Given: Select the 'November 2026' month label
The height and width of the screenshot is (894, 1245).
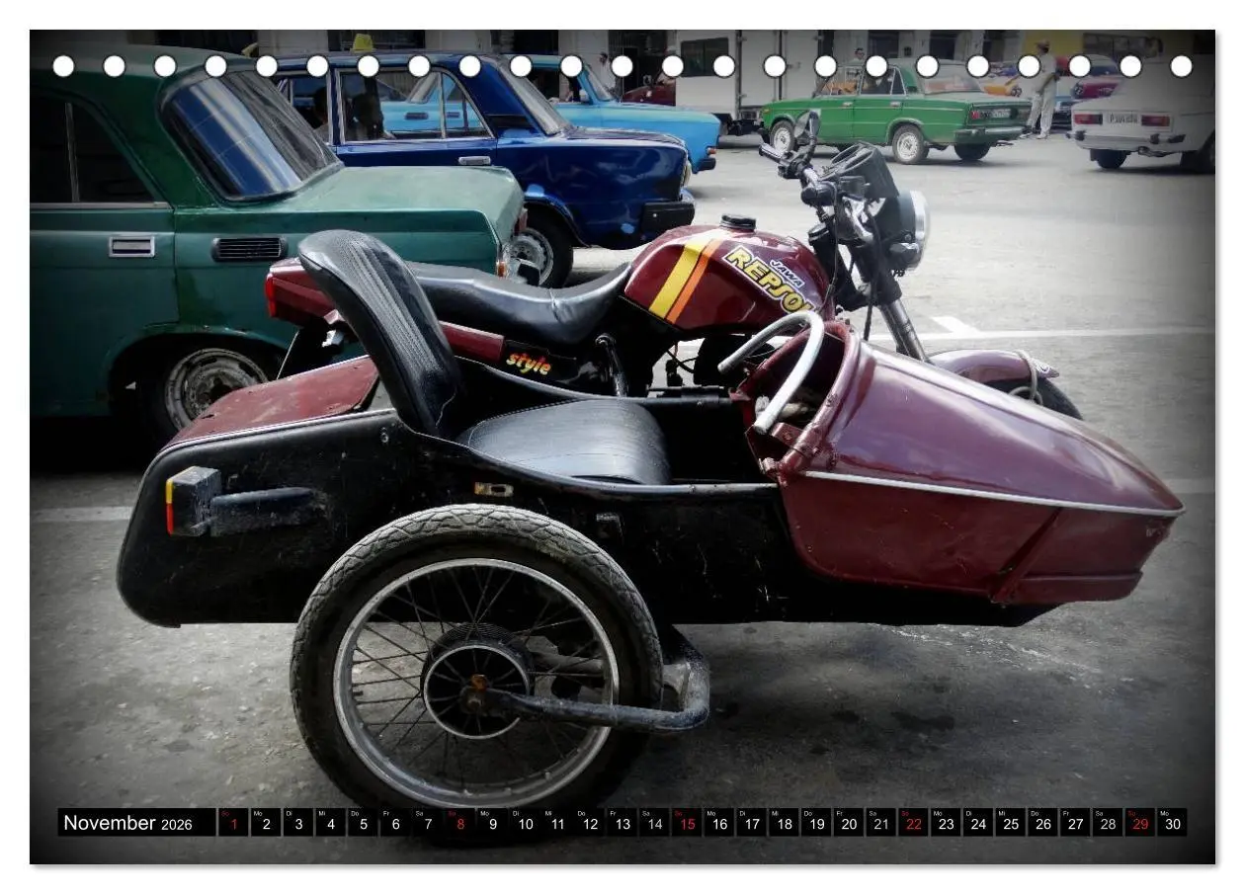Looking at the screenshot, I should click(128, 823).
